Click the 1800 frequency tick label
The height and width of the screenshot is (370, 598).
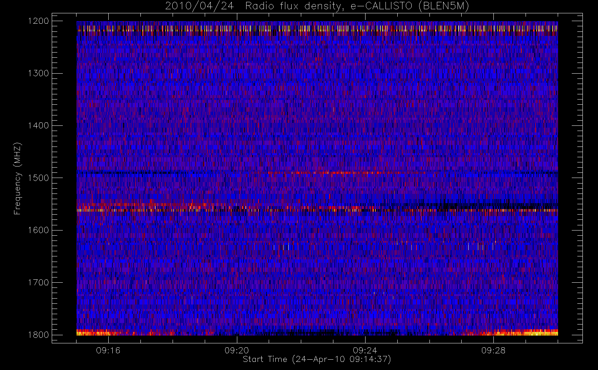pyautogui.click(x=38, y=335)
